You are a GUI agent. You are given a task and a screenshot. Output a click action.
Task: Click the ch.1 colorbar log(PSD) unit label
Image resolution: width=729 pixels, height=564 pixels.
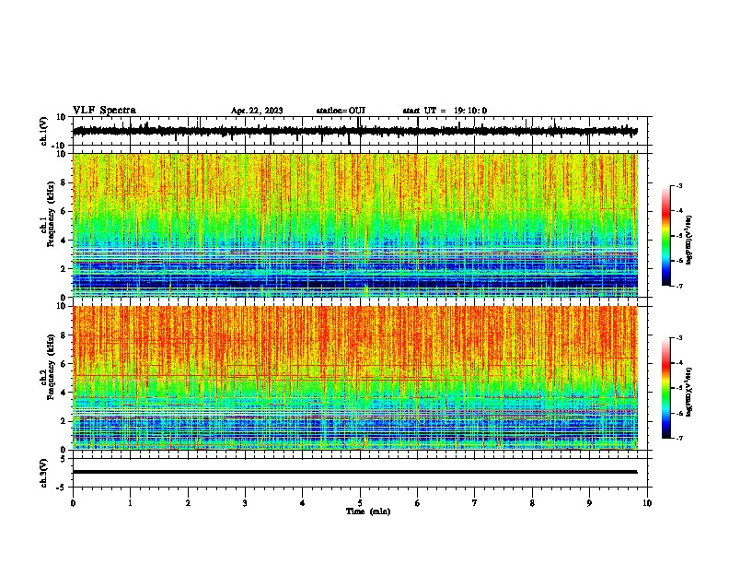[x=689, y=241]
